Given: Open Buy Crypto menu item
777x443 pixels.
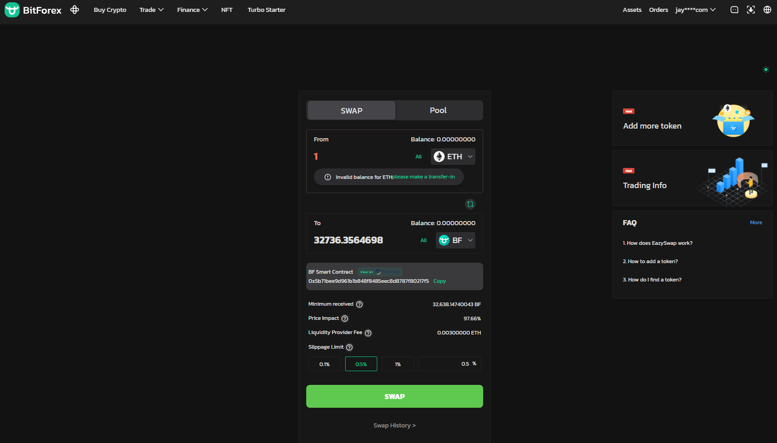Looking at the screenshot, I should pos(110,10).
